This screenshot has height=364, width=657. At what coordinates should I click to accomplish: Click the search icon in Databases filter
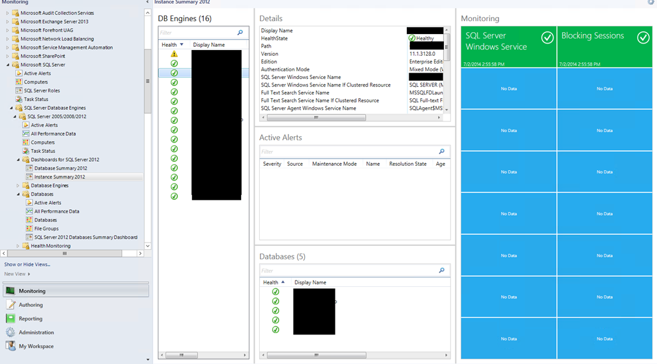tap(441, 271)
